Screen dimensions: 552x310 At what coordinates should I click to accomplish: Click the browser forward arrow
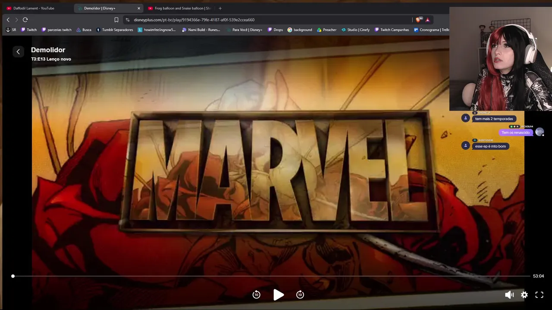pos(16,20)
